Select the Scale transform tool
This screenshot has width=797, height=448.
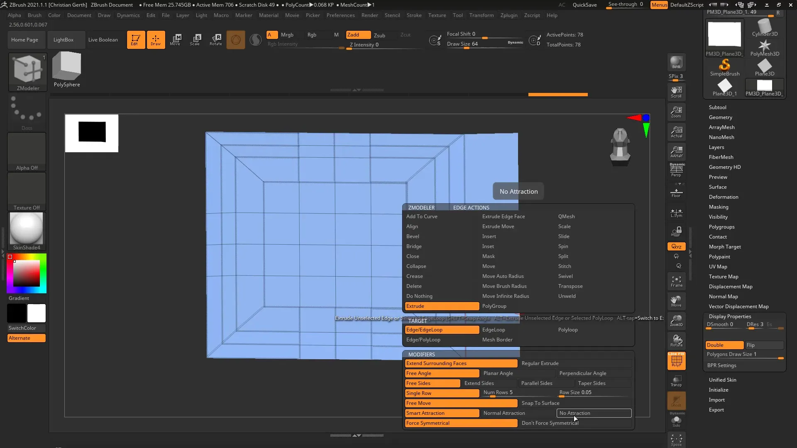(195, 40)
